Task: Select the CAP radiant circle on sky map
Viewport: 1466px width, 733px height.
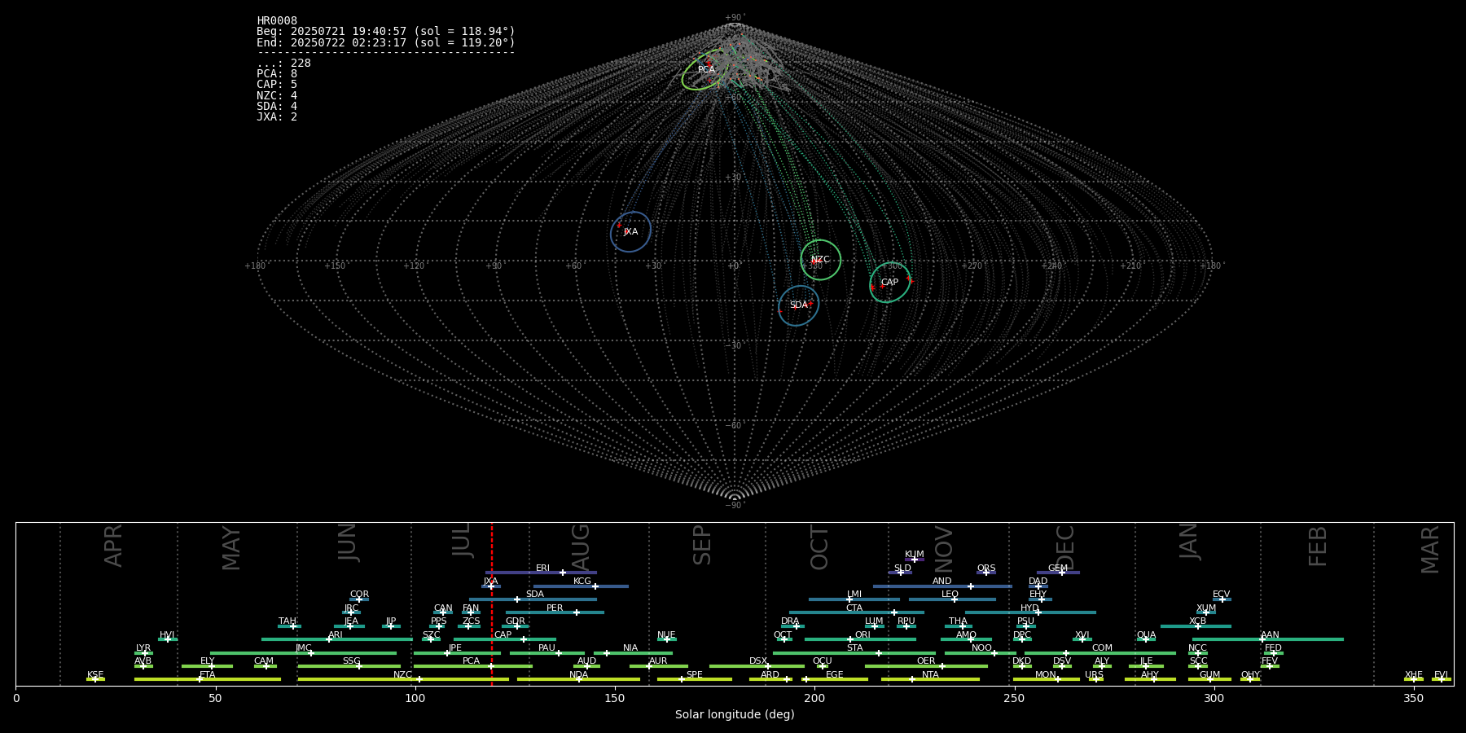Action: [x=889, y=283]
